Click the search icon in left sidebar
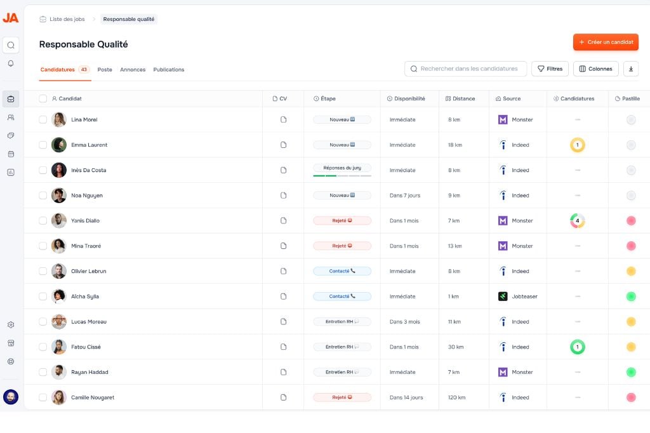 [x=11, y=45]
